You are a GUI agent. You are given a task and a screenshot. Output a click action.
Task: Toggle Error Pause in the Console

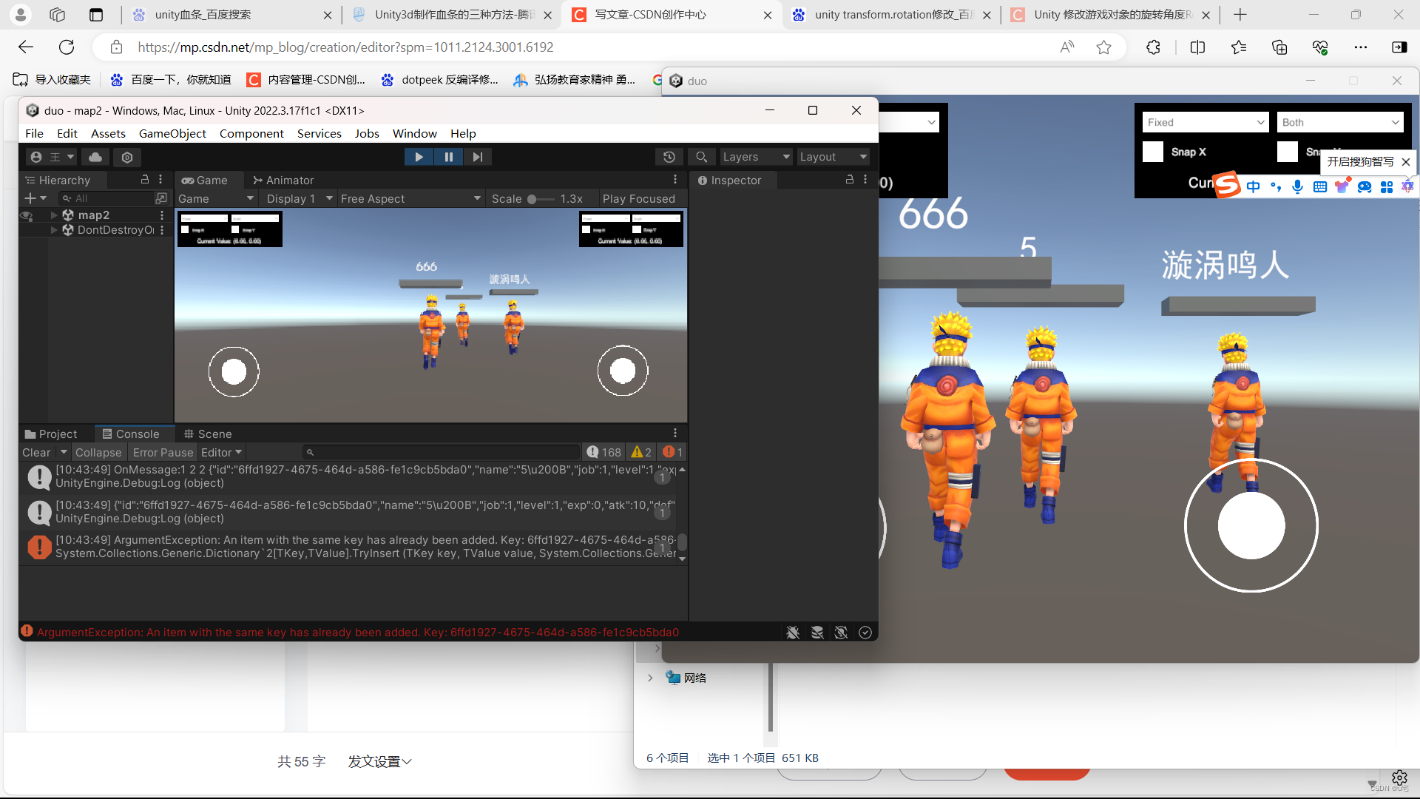tap(163, 452)
